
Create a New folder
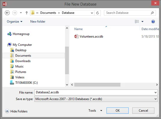click(x=38, y=21)
